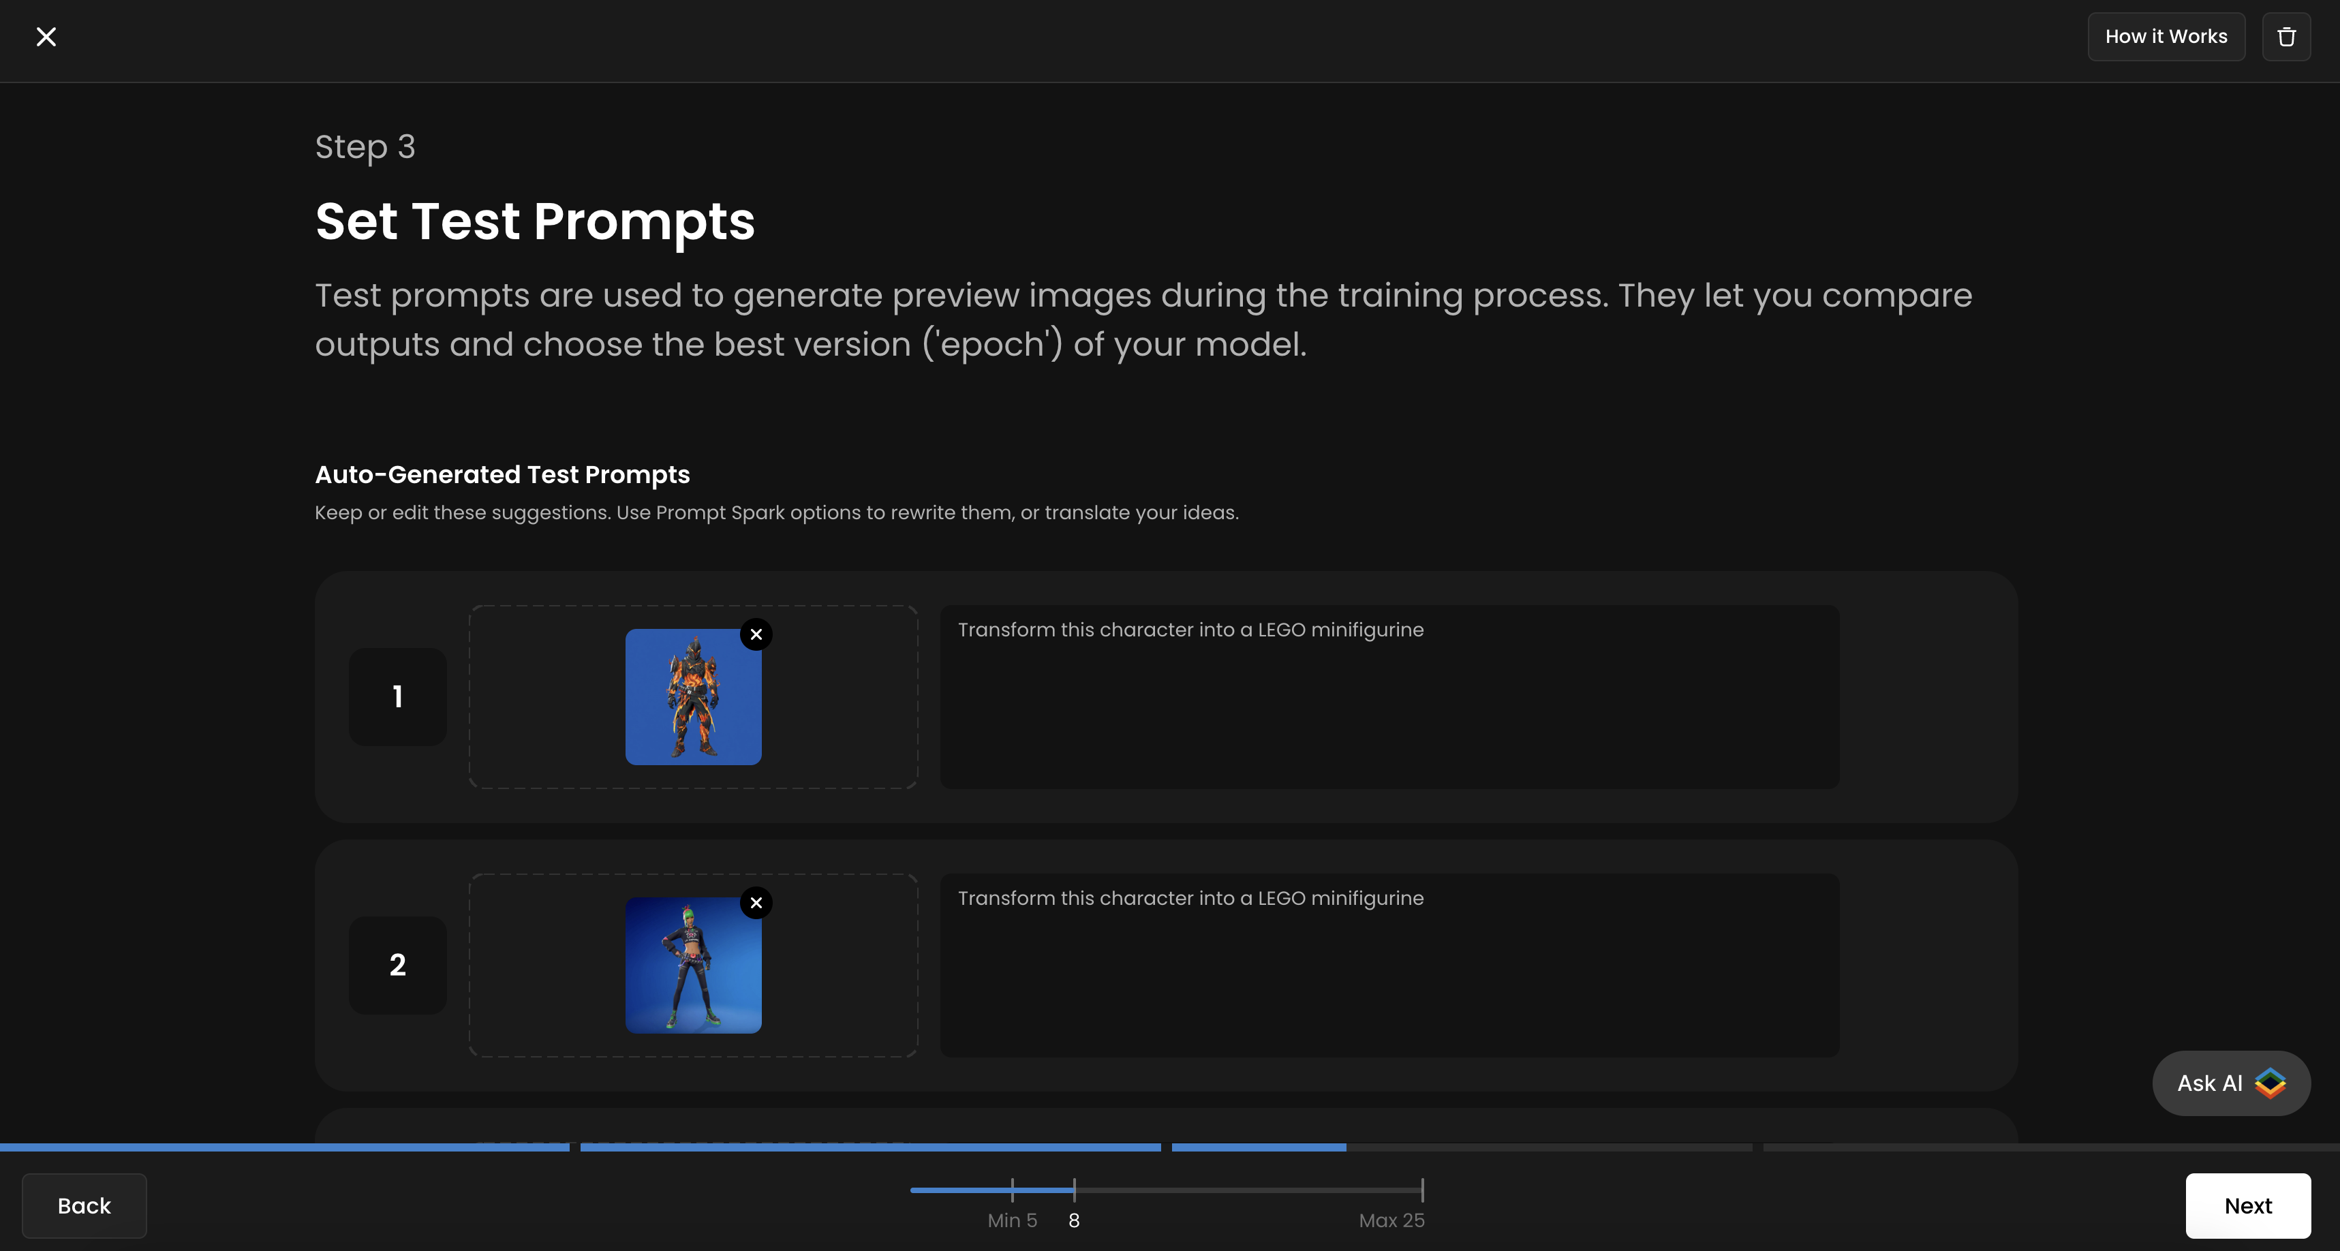Open How it Works guide

coord(2166,36)
